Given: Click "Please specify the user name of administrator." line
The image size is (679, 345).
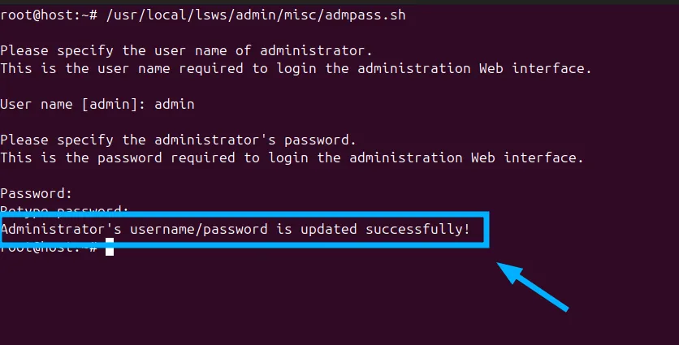Looking at the screenshot, I should (x=186, y=51).
